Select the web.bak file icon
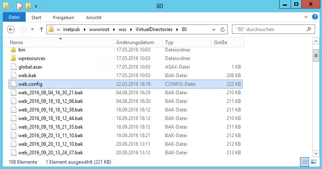Viewport: 322px width, 169px height. (13, 76)
